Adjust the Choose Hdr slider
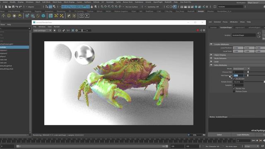Viewport: 265px width, 149px height. (248, 72)
